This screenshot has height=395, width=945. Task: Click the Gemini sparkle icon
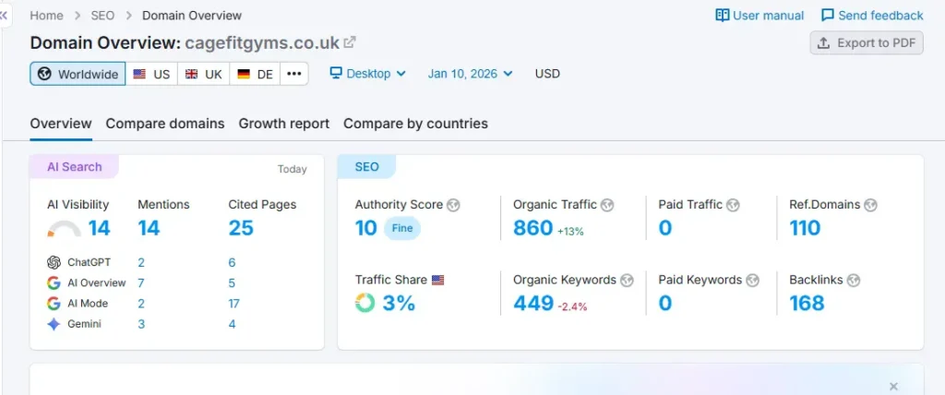pos(54,324)
